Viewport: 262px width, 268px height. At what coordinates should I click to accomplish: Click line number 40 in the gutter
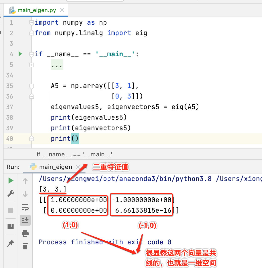point(10,139)
